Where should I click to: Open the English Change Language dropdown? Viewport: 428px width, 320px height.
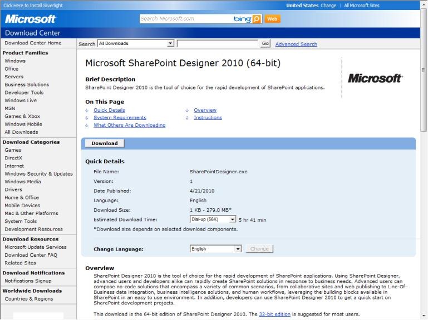pos(215,249)
